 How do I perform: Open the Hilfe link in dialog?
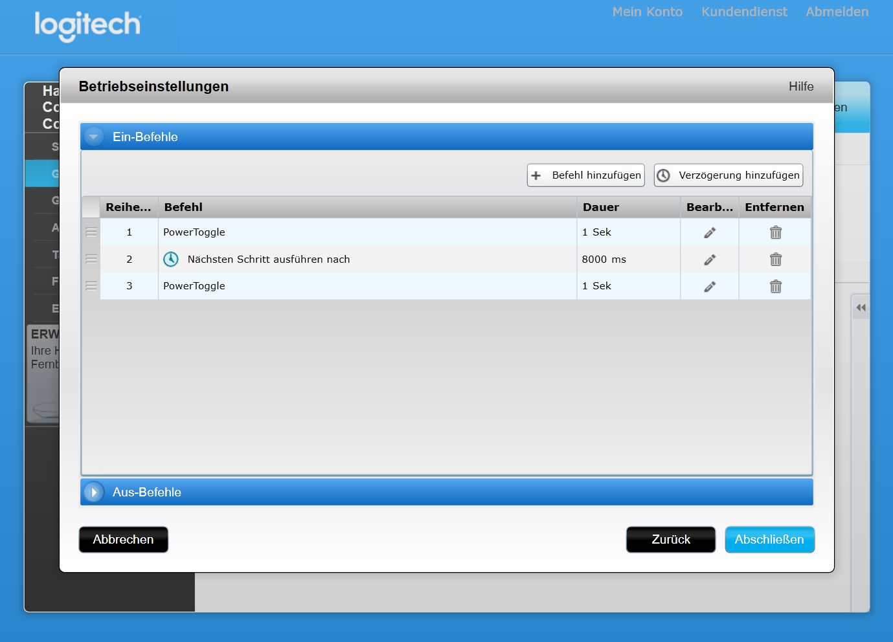[800, 87]
